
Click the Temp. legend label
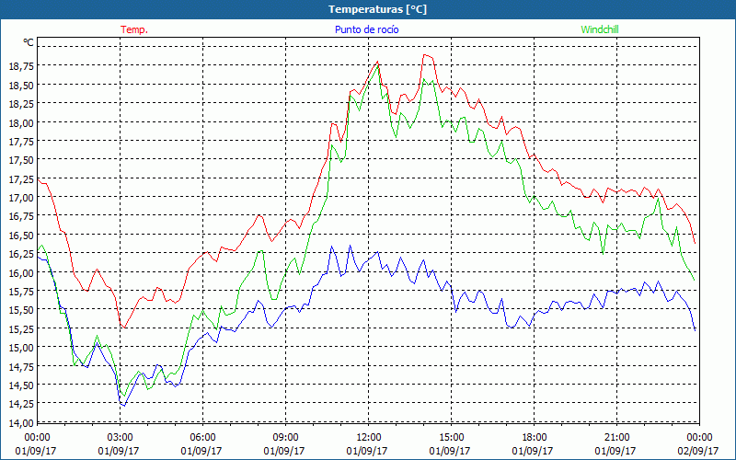click(134, 29)
